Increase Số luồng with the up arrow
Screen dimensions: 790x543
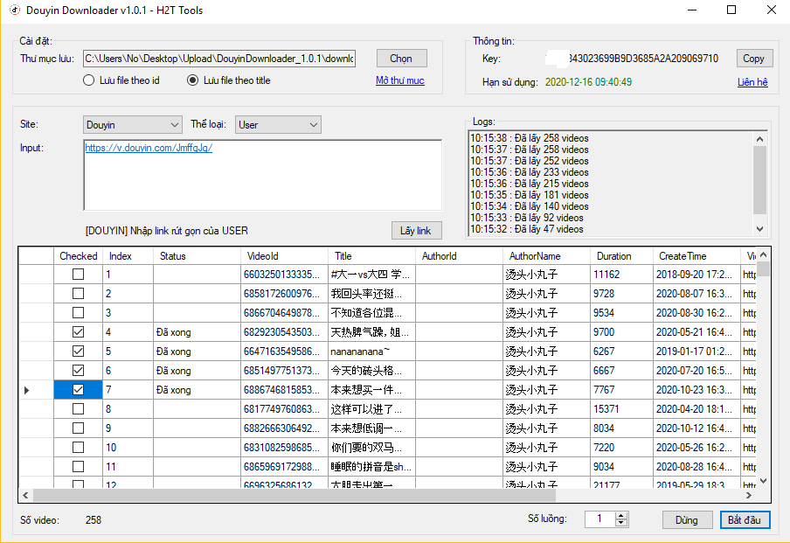click(x=621, y=515)
